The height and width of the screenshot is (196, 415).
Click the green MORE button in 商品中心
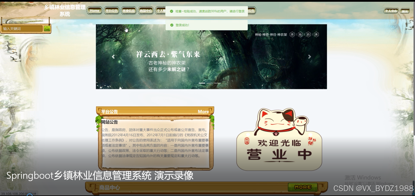303,187
